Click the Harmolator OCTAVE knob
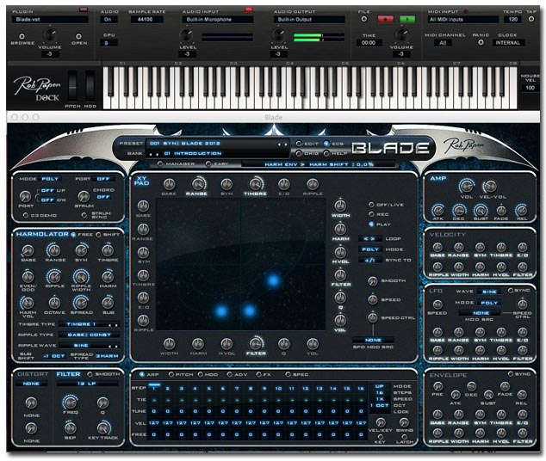This screenshot has width=546, height=461. click(54, 303)
